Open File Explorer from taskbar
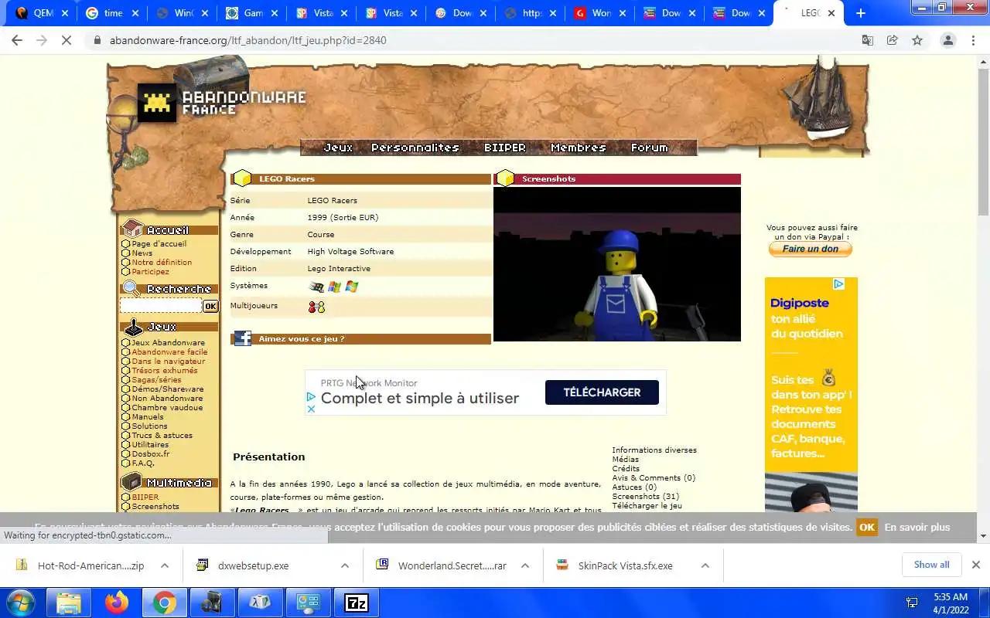Screen dimensions: 990x618 tap(69, 603)
